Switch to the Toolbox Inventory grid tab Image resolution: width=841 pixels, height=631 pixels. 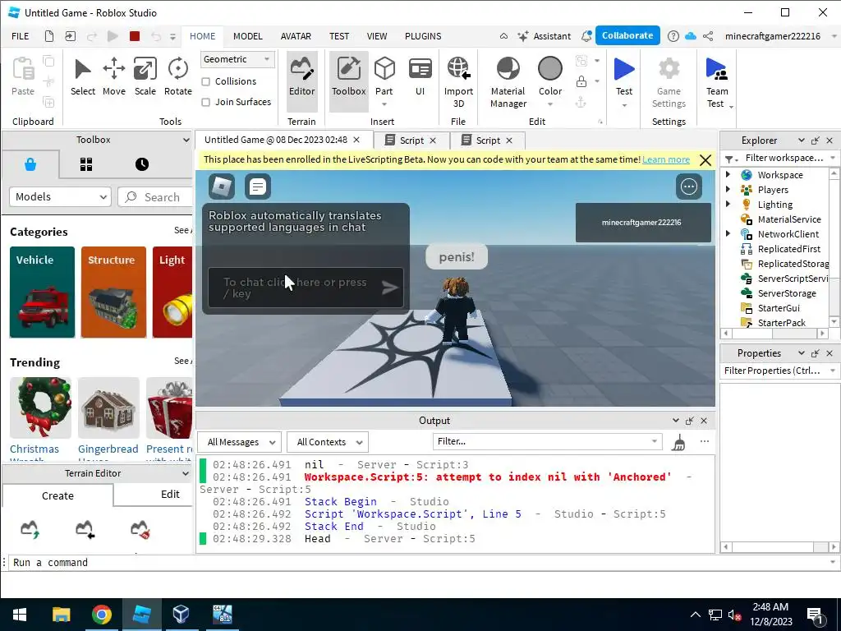[x=85, y=164]
